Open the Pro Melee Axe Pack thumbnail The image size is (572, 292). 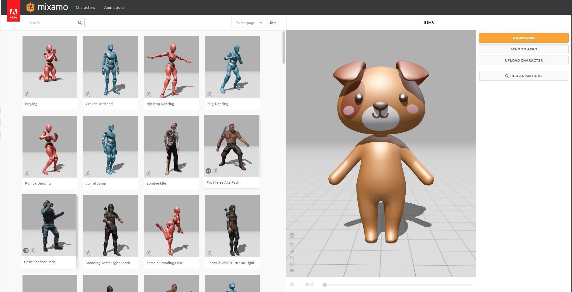click(231, 146)
